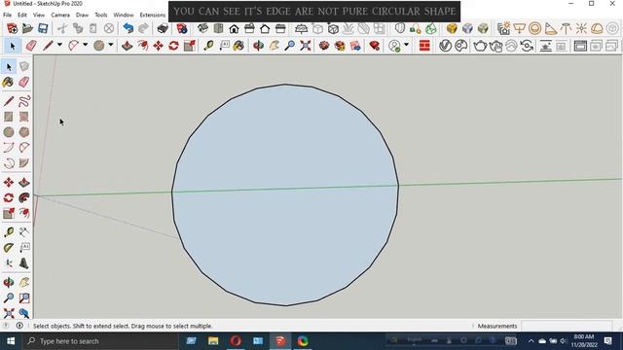
Task: Select the Freehand tool in left toolbar
Action: coord(24,101)
